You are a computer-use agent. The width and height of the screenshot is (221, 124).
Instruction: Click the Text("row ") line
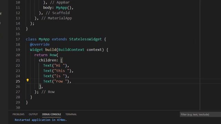pyautogui.click(x=57, y=81)
